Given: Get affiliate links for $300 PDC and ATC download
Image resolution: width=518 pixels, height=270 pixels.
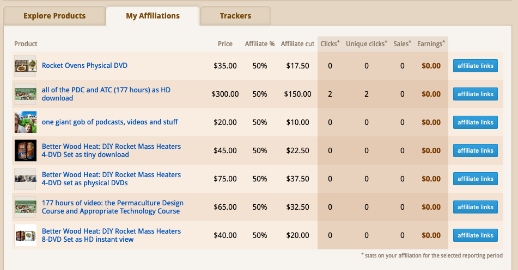Looking at the screenshot, I should coord(475,94).
